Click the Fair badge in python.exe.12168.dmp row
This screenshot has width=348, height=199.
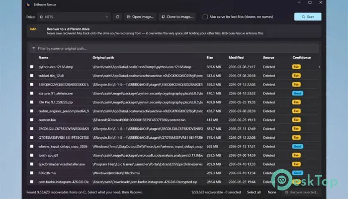point(296,67)
